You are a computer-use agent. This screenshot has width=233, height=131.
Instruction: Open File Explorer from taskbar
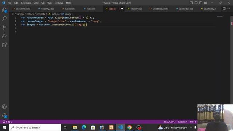(x=75, y=127)
